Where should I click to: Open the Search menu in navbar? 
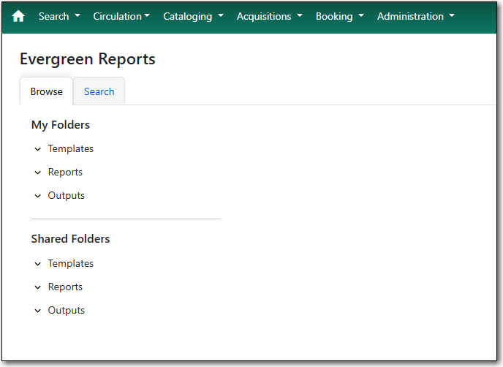pos(59,16)
